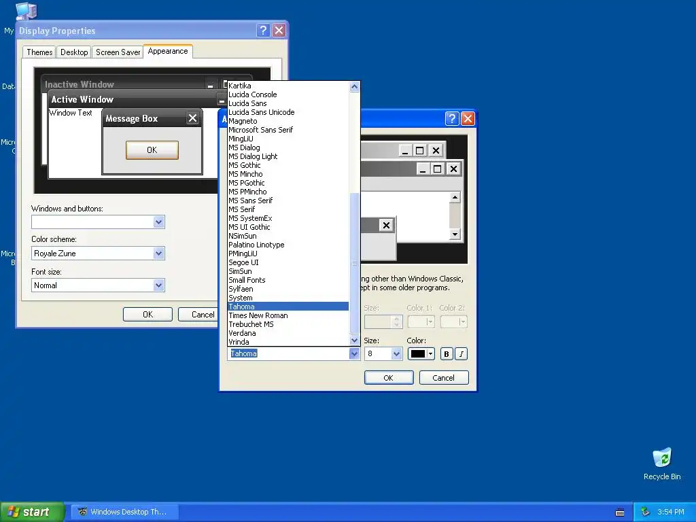Select MS Sans Serif font
This screenshot has width=696, height=522.
click(288, 201)
